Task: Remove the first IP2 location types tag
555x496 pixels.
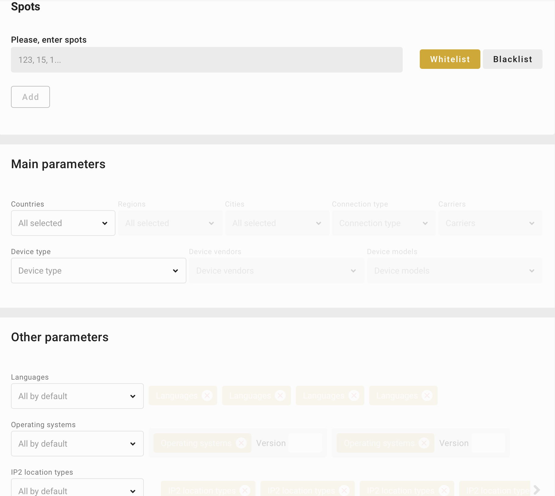Action: click(245, 491)
